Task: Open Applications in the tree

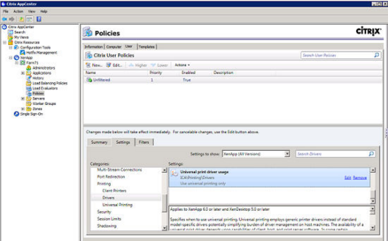Action: pos(42,73)
